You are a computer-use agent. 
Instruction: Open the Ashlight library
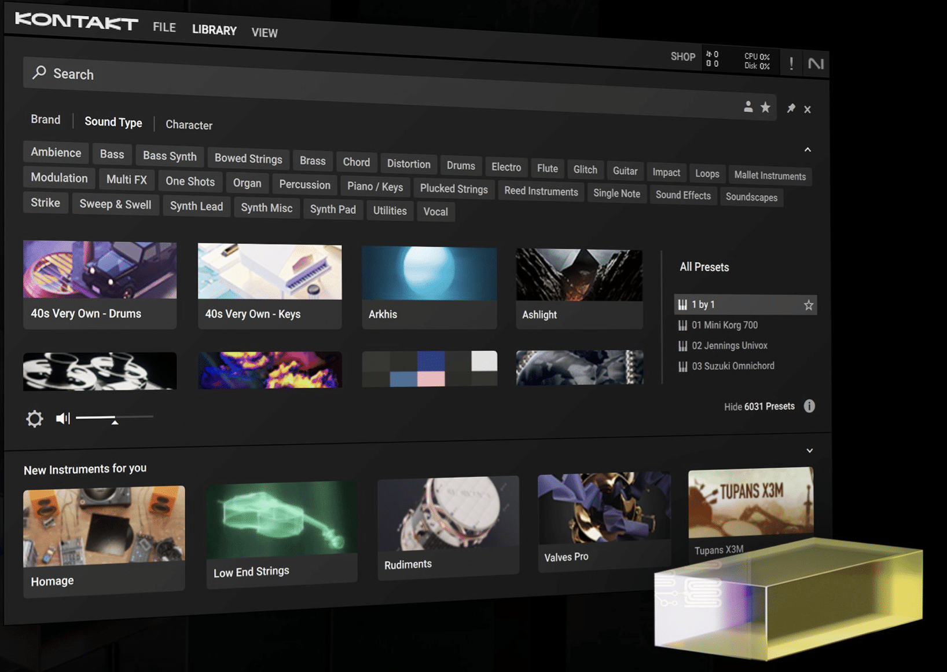point(579,289)
